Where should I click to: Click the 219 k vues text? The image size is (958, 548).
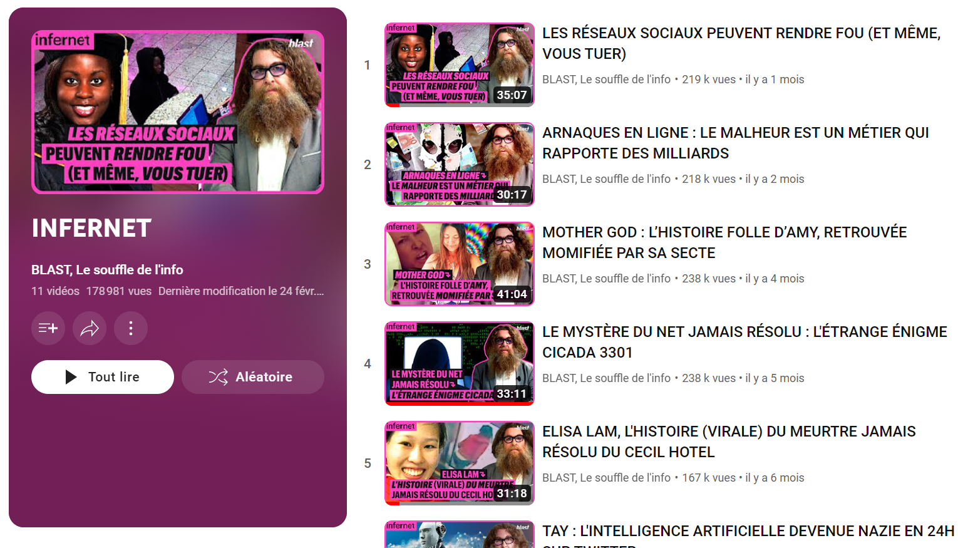pyautogui.click(x=709, y=80)
